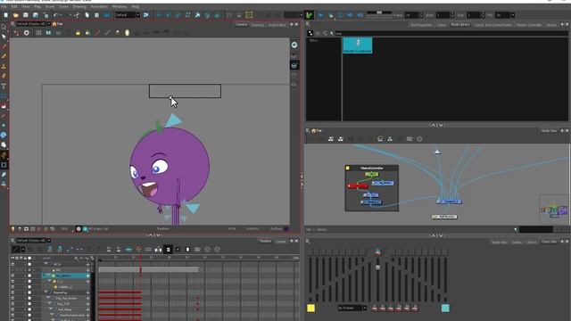This screenshot has width=571, height=321.
Task: Collapse the Peg_TOP layer arrow
Action: click(49, 303)
